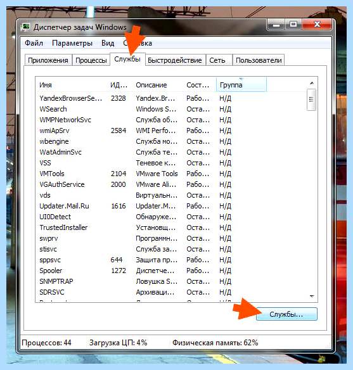Sort by the ИД column header
Screen dimensions: 353x370
[120, 85]
